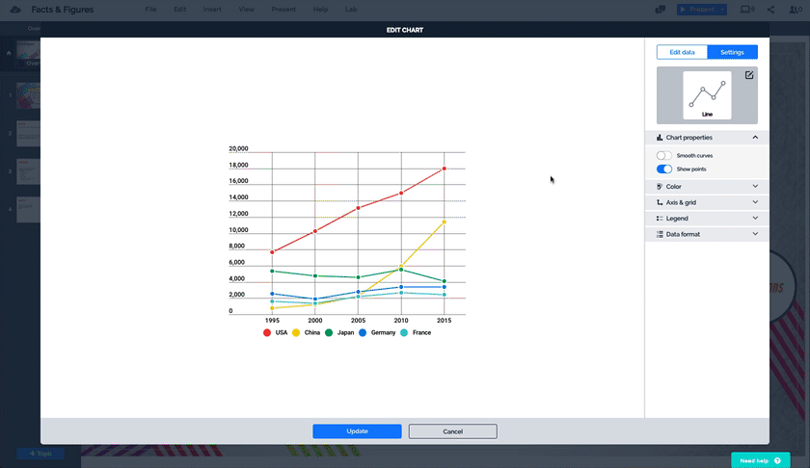This screenshot has height=468, width=810.
Task: Click the Cancel button
Action: tap(452, 431)
